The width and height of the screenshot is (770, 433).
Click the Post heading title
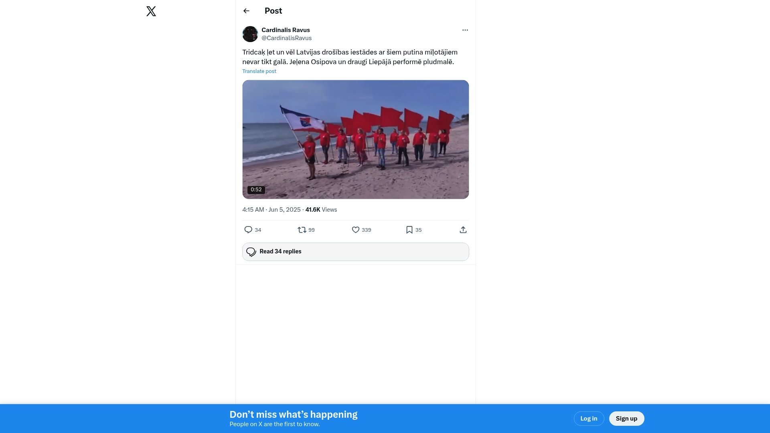tap(273, 11)
